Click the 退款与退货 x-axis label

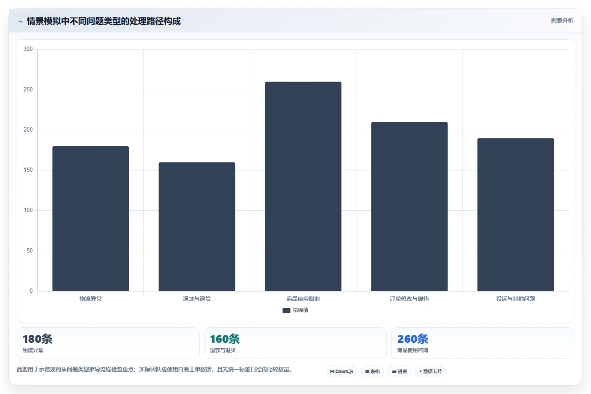[x=197, y=299]
